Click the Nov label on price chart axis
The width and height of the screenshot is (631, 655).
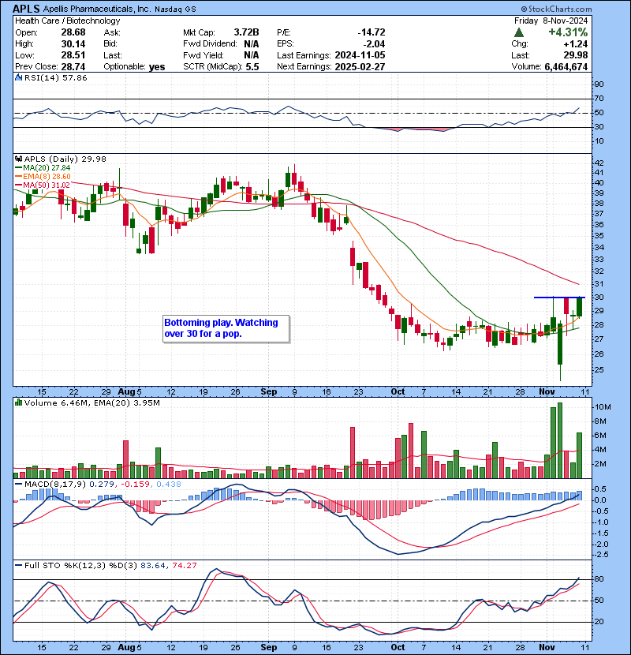tap(547, 391)
